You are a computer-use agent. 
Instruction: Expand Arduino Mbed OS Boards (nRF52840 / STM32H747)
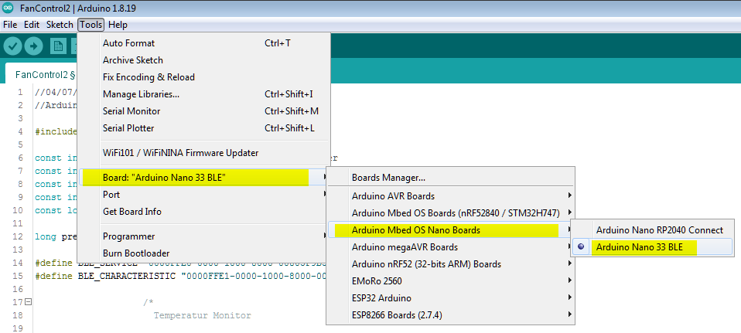pos(450,212)
